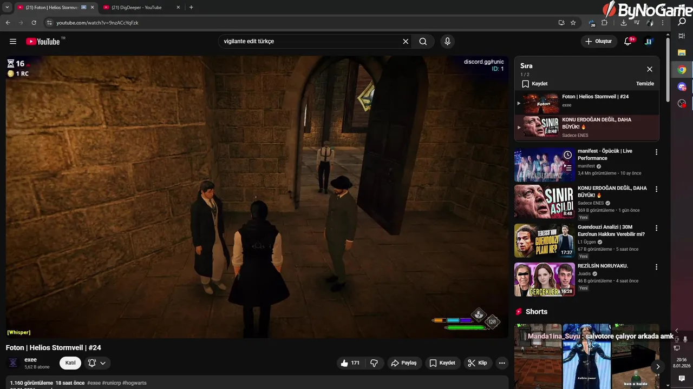Open the browser downloads icon

[x=624, y=23]
